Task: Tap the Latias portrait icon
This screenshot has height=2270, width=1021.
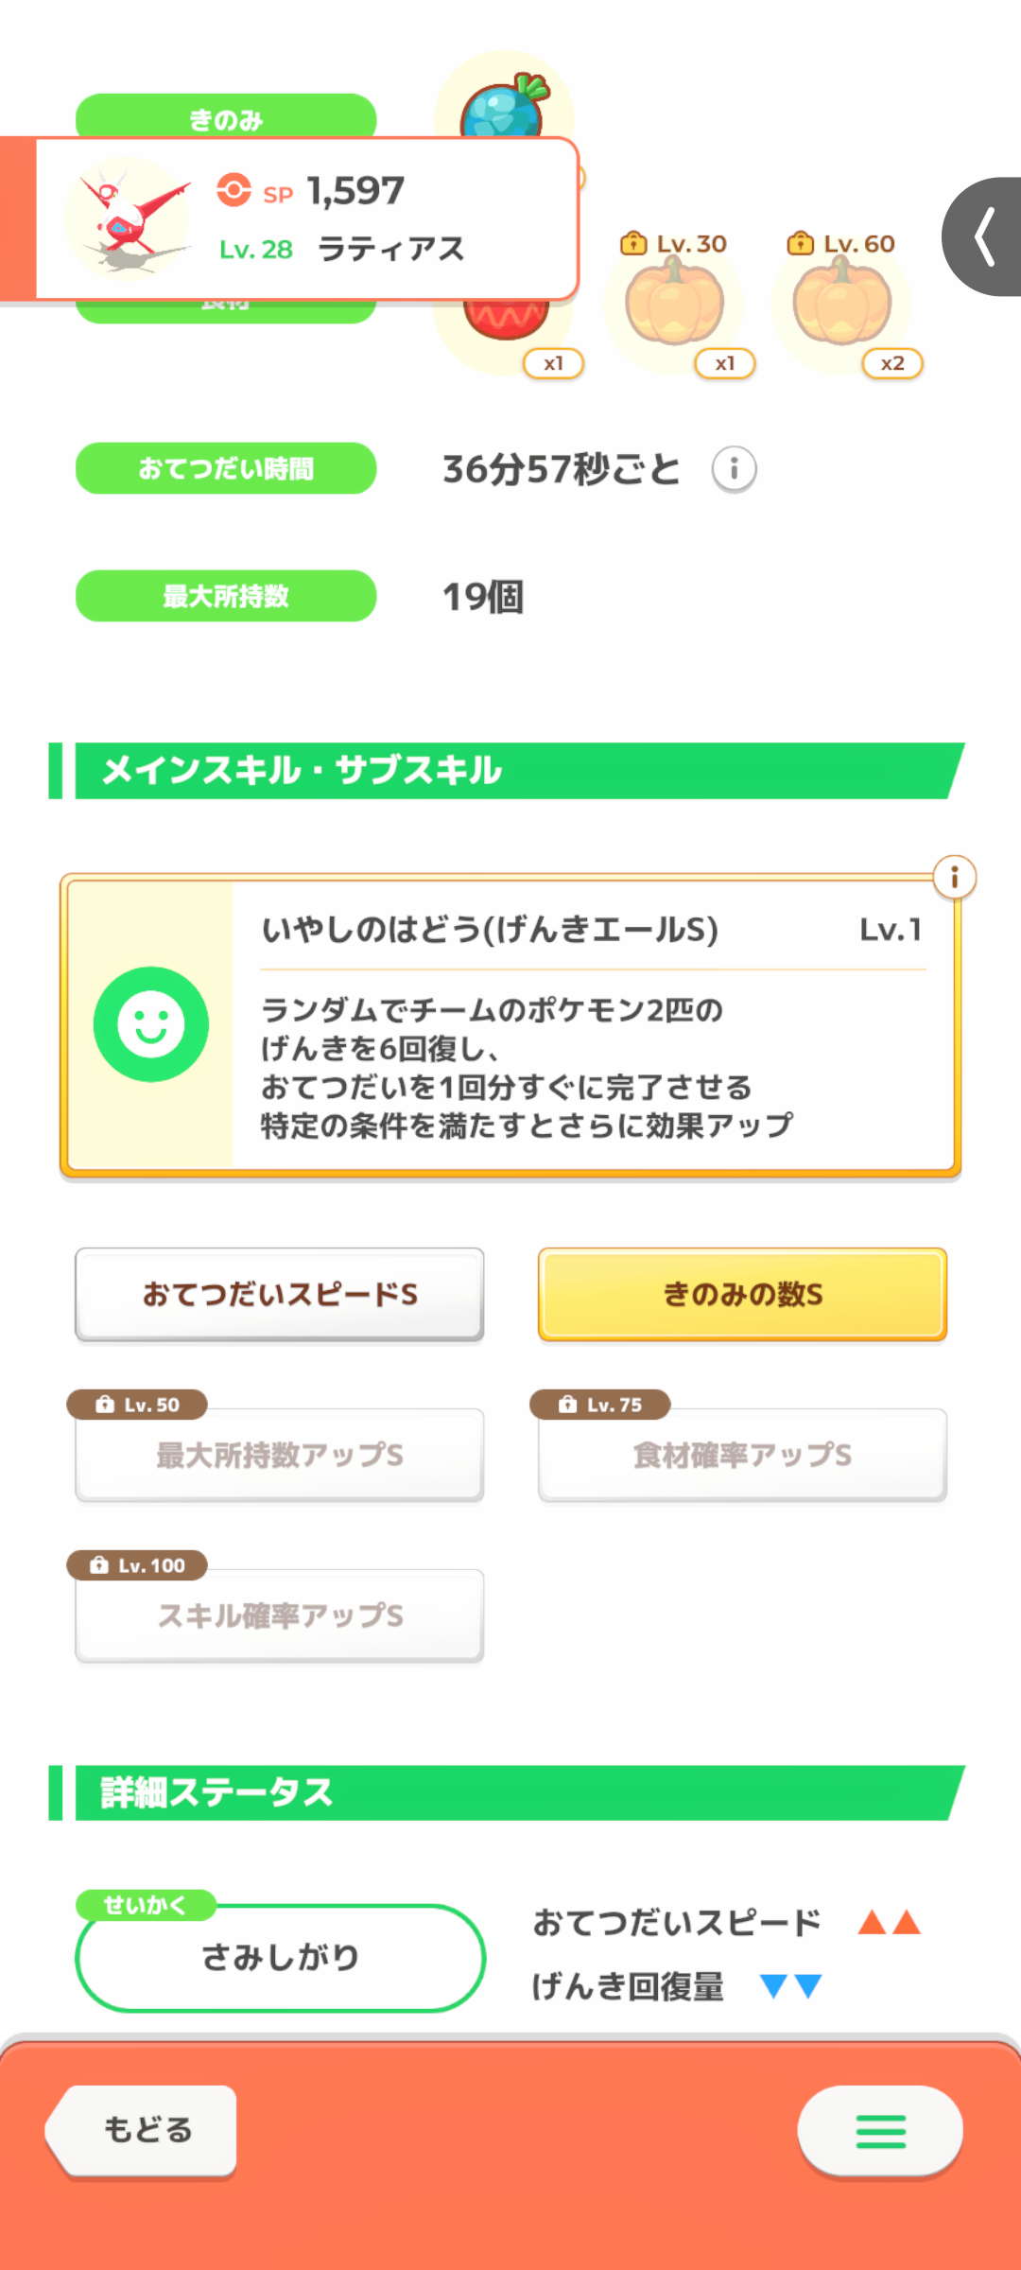Action: pos(128,219)
